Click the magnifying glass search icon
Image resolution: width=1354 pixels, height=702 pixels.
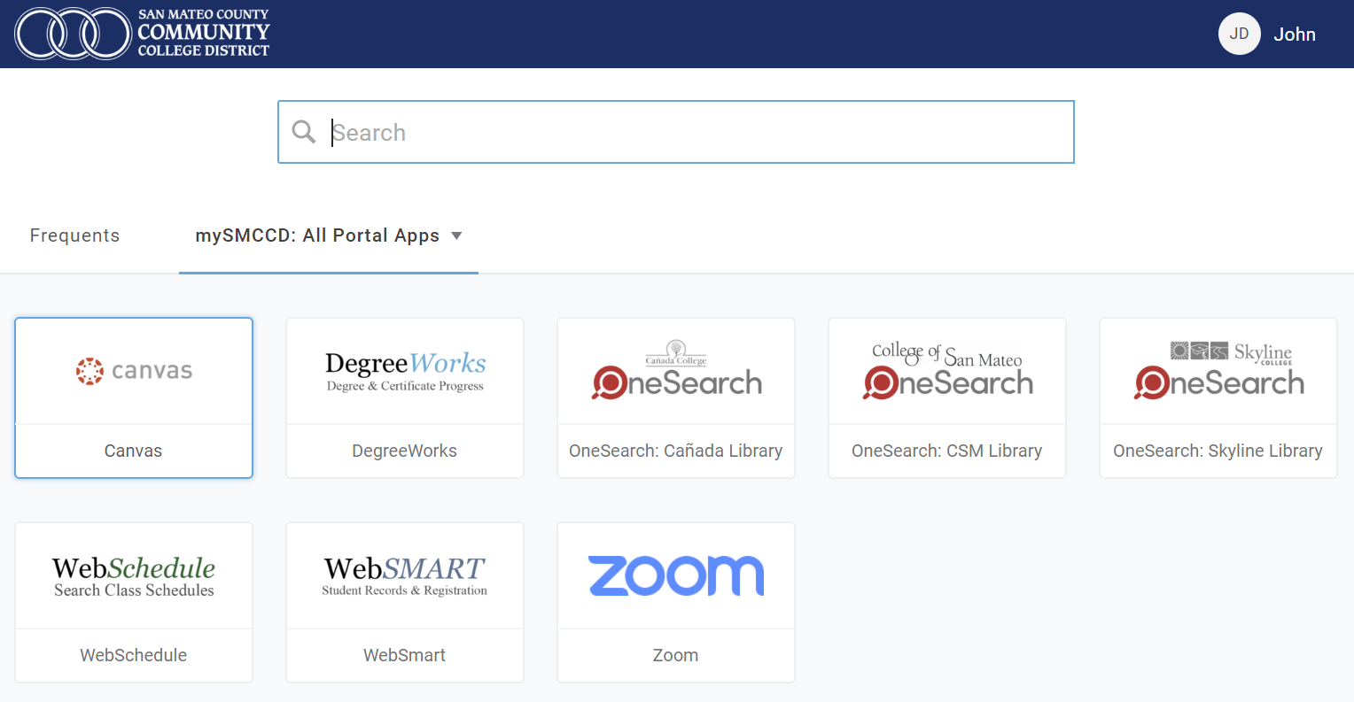click(x=304, y=132)
